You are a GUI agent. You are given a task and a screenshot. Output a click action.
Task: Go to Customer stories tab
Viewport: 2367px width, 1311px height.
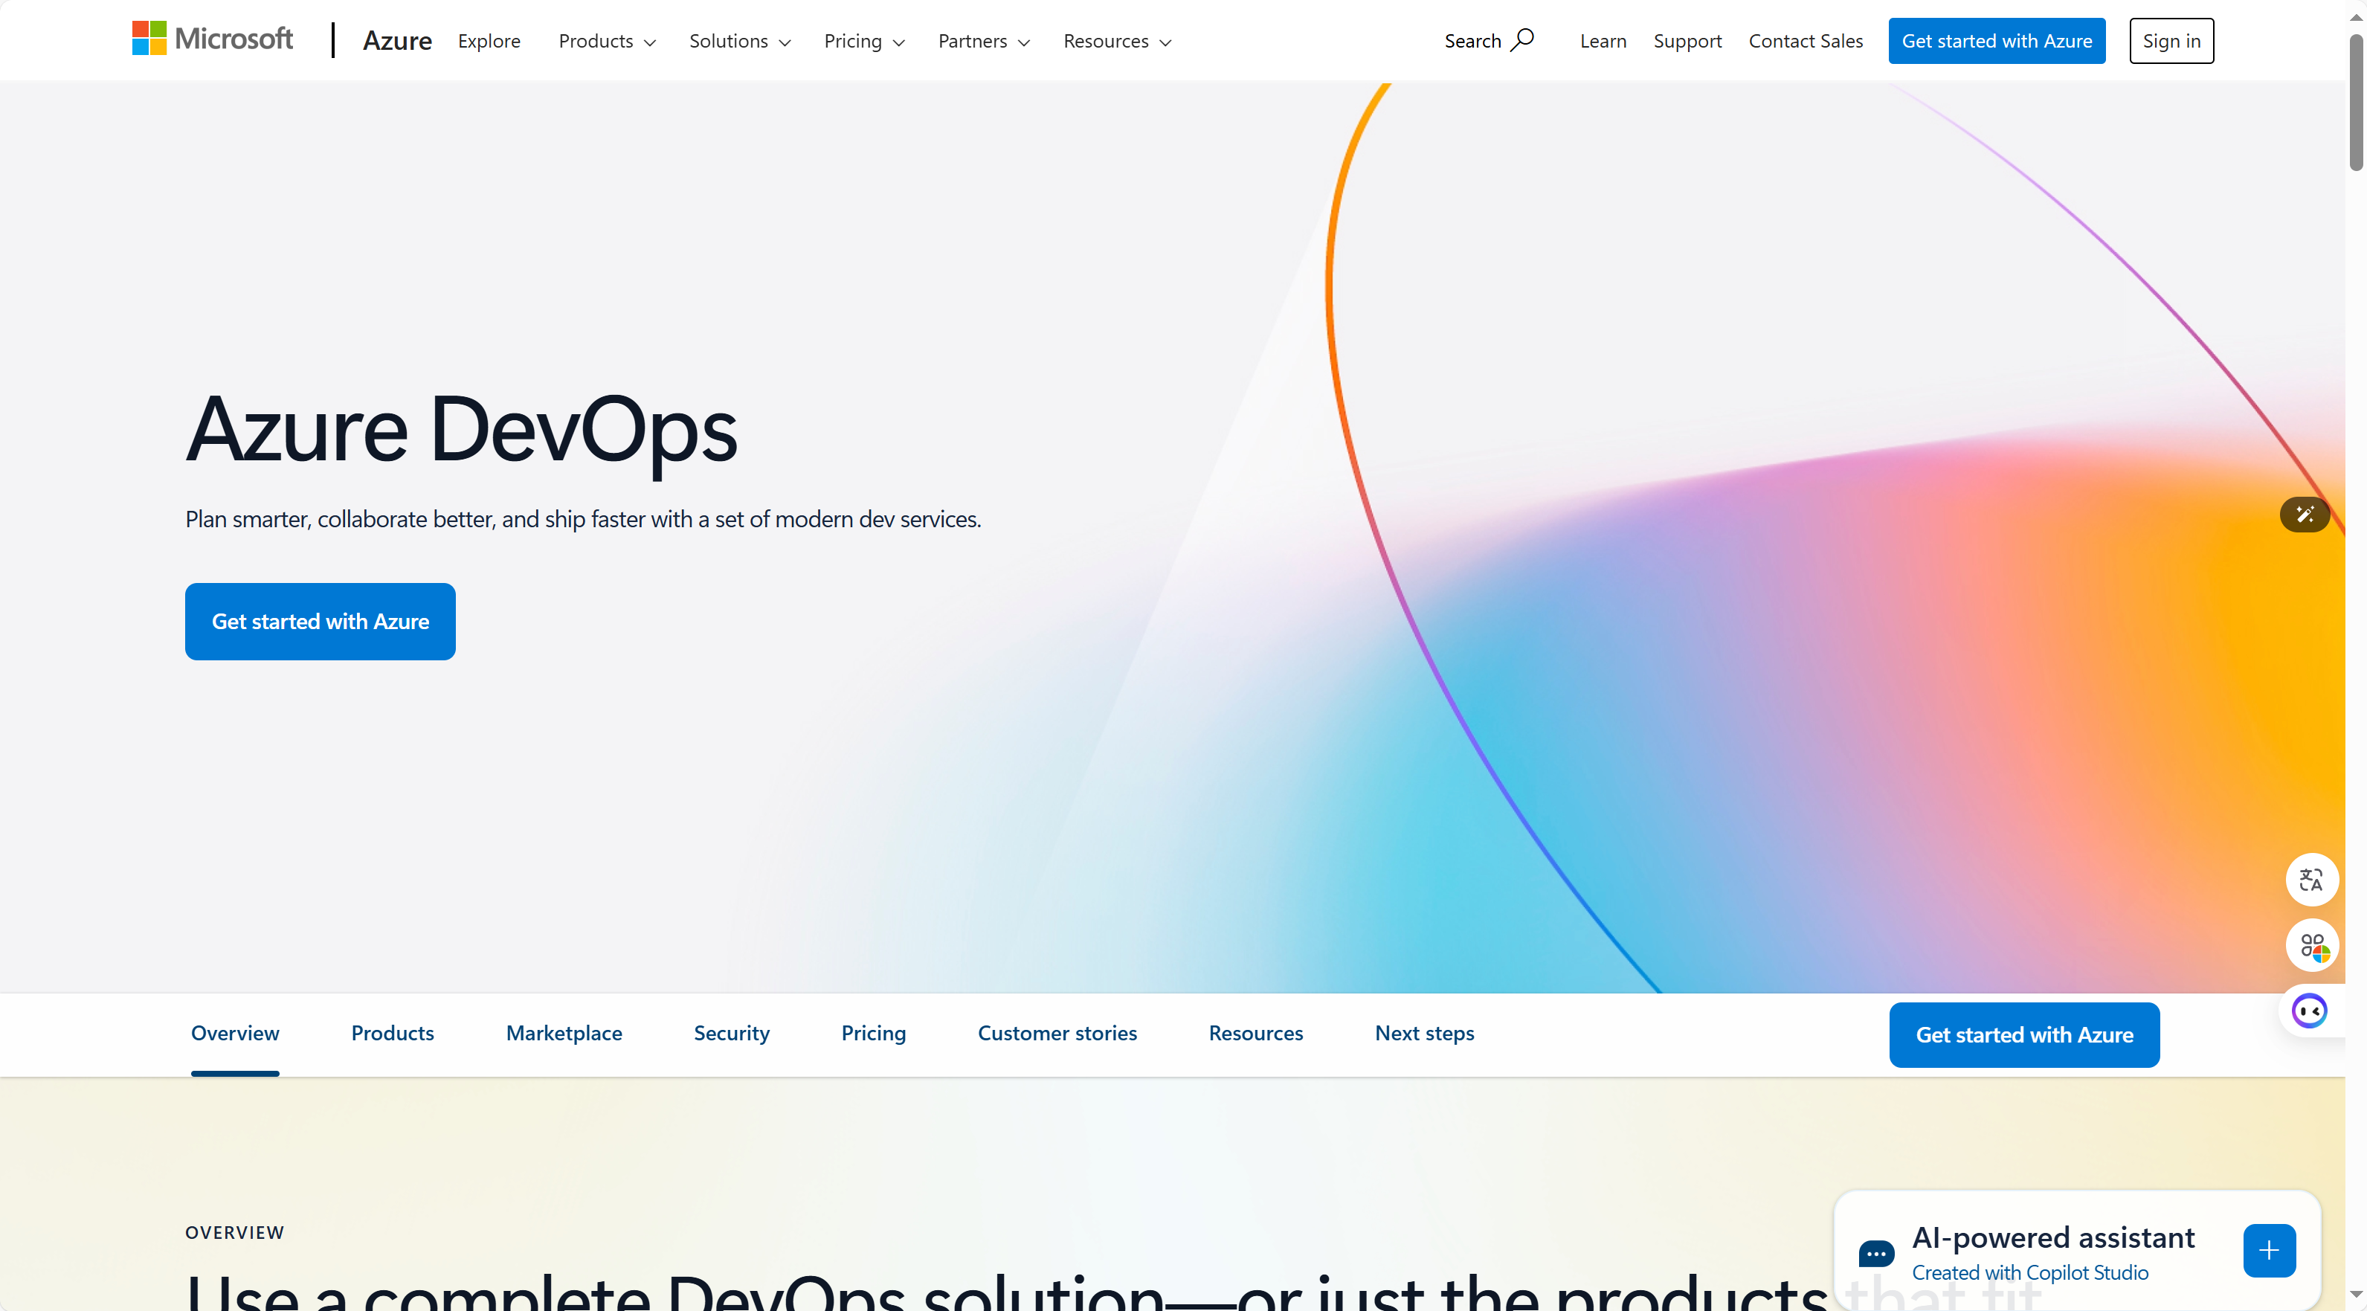(1057, 1034)
